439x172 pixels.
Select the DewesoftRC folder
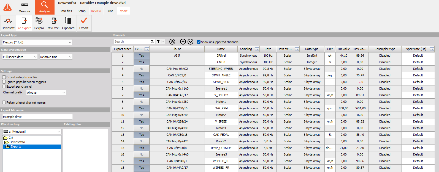(18, 142)
